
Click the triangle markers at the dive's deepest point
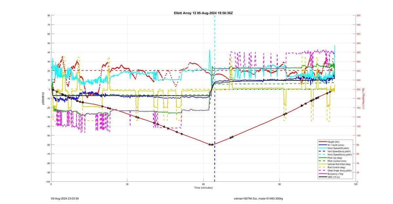tap(211, 144)
